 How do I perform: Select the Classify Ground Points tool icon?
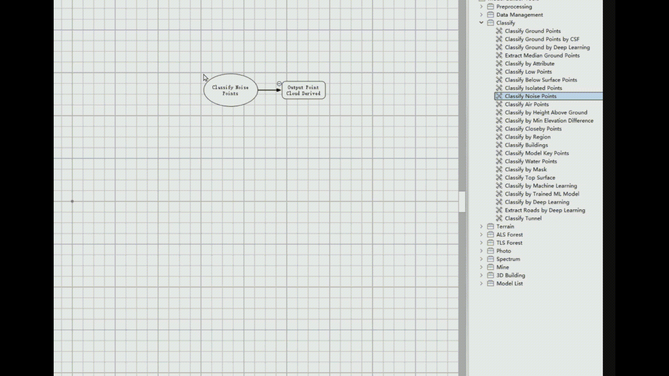point(500,31)
